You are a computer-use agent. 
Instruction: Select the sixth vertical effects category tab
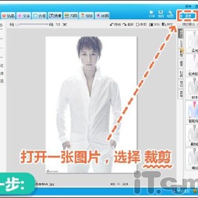click(181, 84)
